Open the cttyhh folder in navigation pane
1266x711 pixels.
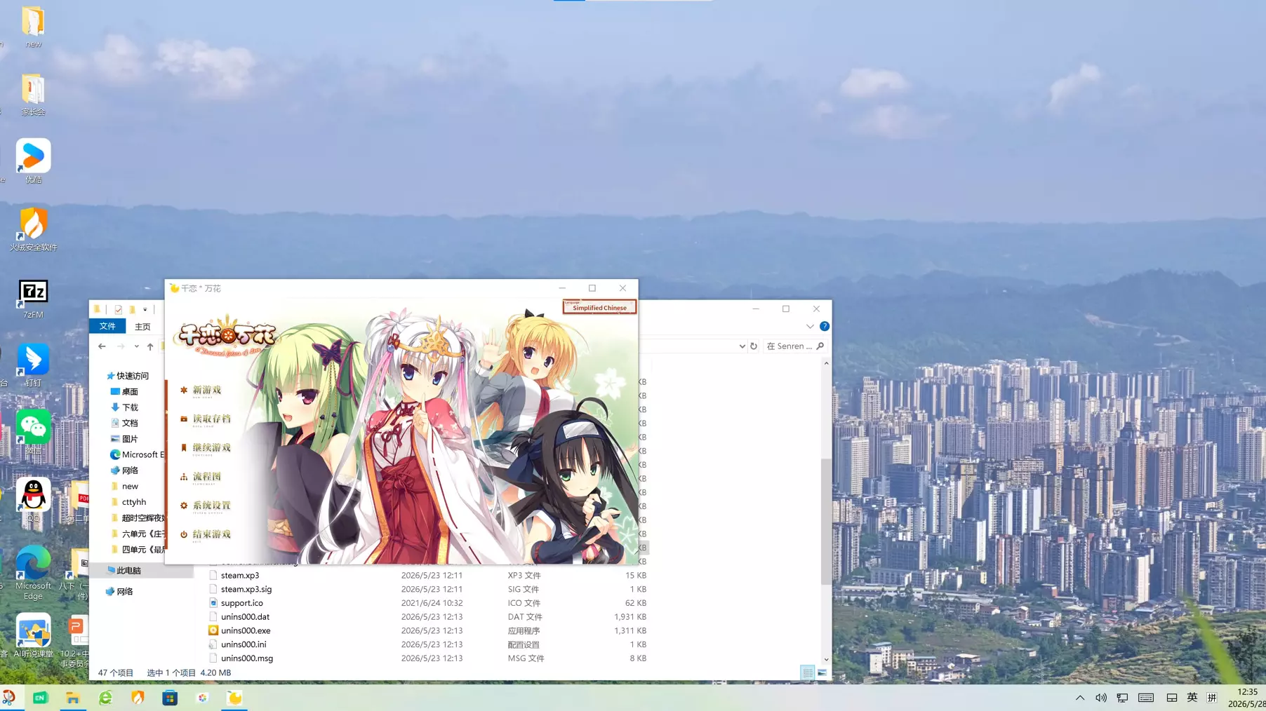tap(128, 502)
